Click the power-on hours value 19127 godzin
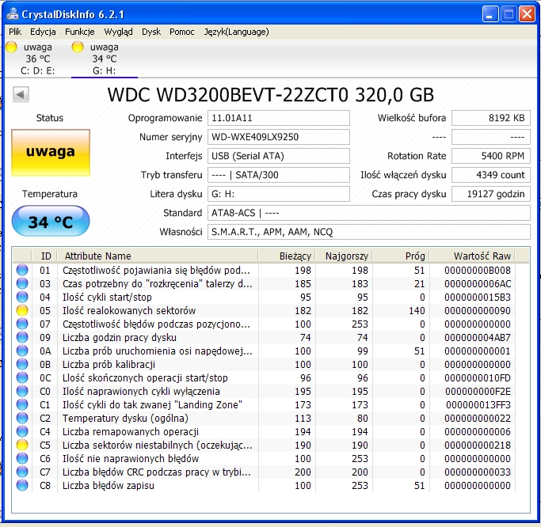Screen dimensions: 541x527 point(491,194)
